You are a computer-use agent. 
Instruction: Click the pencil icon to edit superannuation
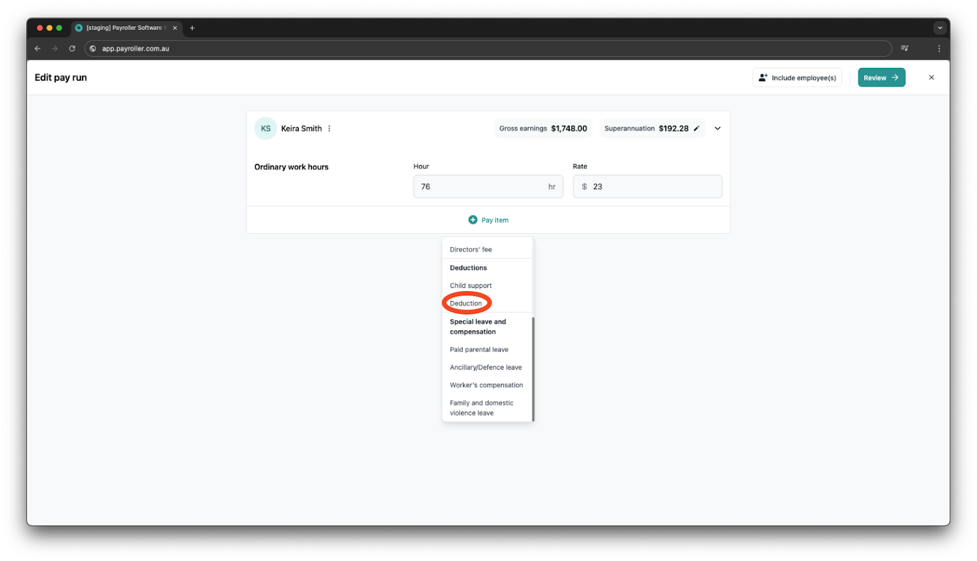[x=696, y=128]
